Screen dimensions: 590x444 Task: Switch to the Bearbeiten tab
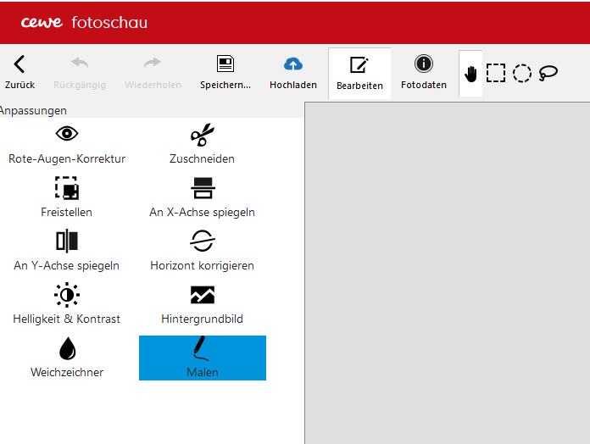[359, 74]
